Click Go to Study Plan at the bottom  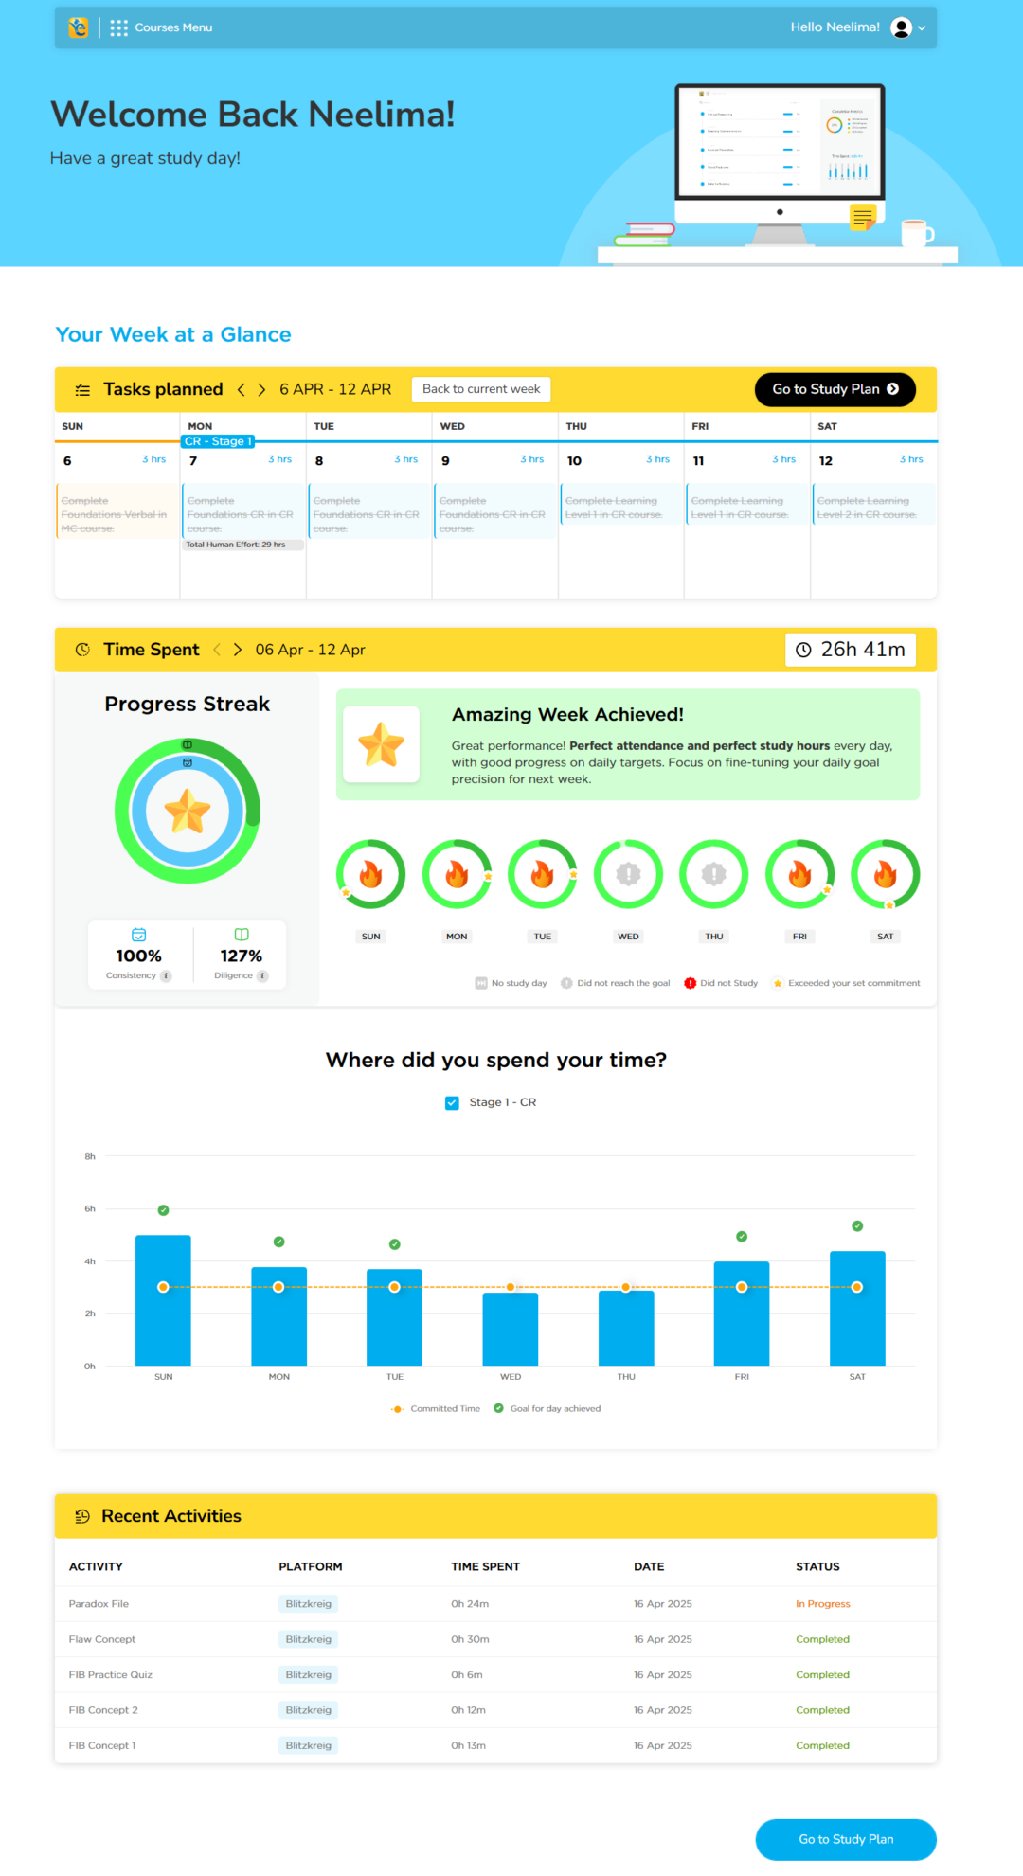point(844,1839)
